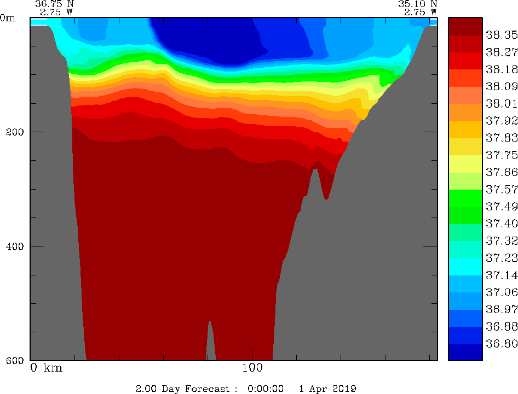
Task: Click the 36.80 colorbar value label
Action: tap(502, 344)
